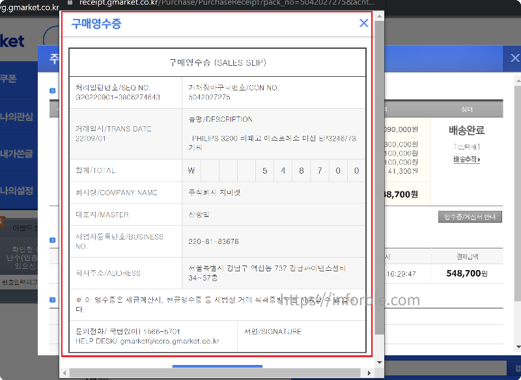Click the 회사주소/ADDRESS label cell
Screen dimensions: 521x380
click(126, 273)
